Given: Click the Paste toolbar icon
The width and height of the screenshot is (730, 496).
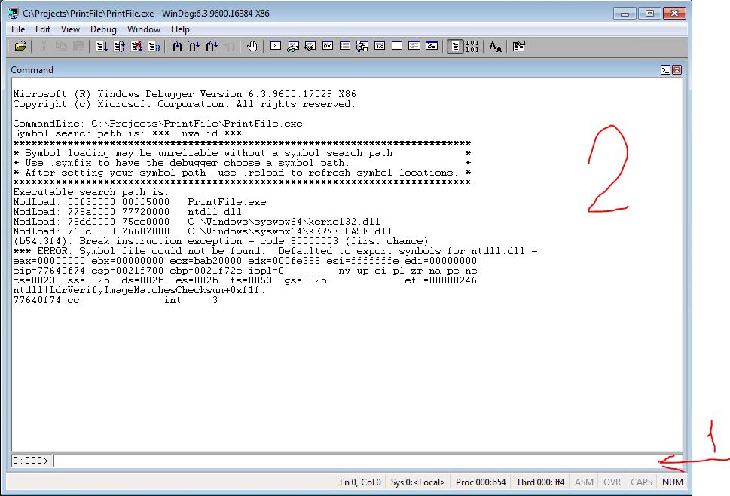Looking at the screenshot, I should coord(78,46).
